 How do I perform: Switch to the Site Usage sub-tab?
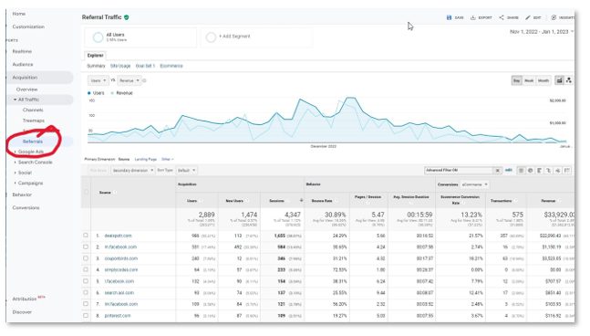coord(120,66)
